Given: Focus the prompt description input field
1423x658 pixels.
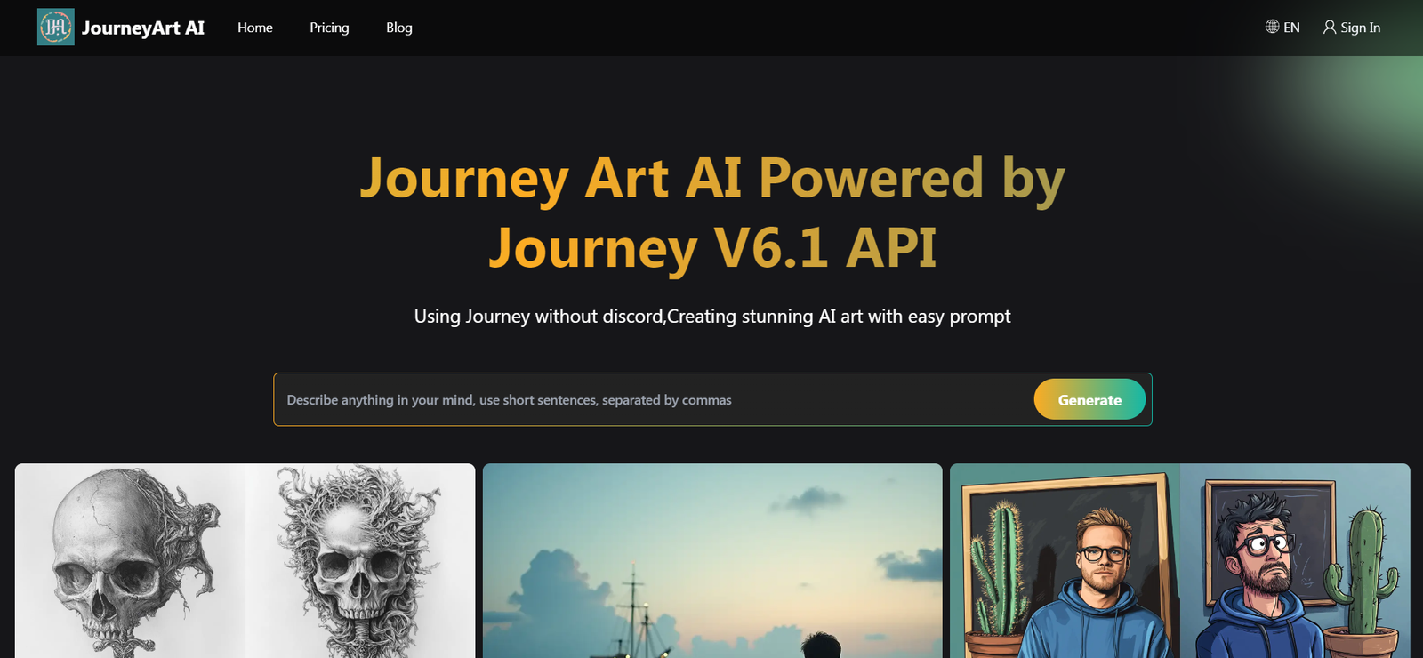Looking at the screenshot, I should coord(654,399).
